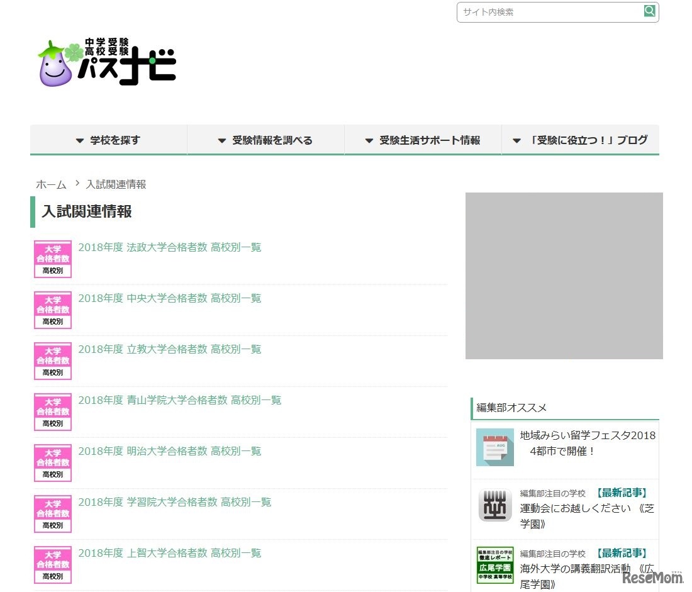The image size is (692, 592).
Task: Click the calendar icon for 地域みらい留学フェスタ2018
Action: tap(494, 447)
